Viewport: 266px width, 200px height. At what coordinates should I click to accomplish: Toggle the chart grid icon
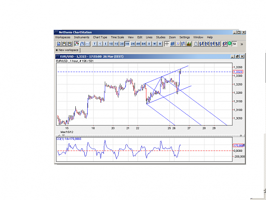(x=172, y=44)
